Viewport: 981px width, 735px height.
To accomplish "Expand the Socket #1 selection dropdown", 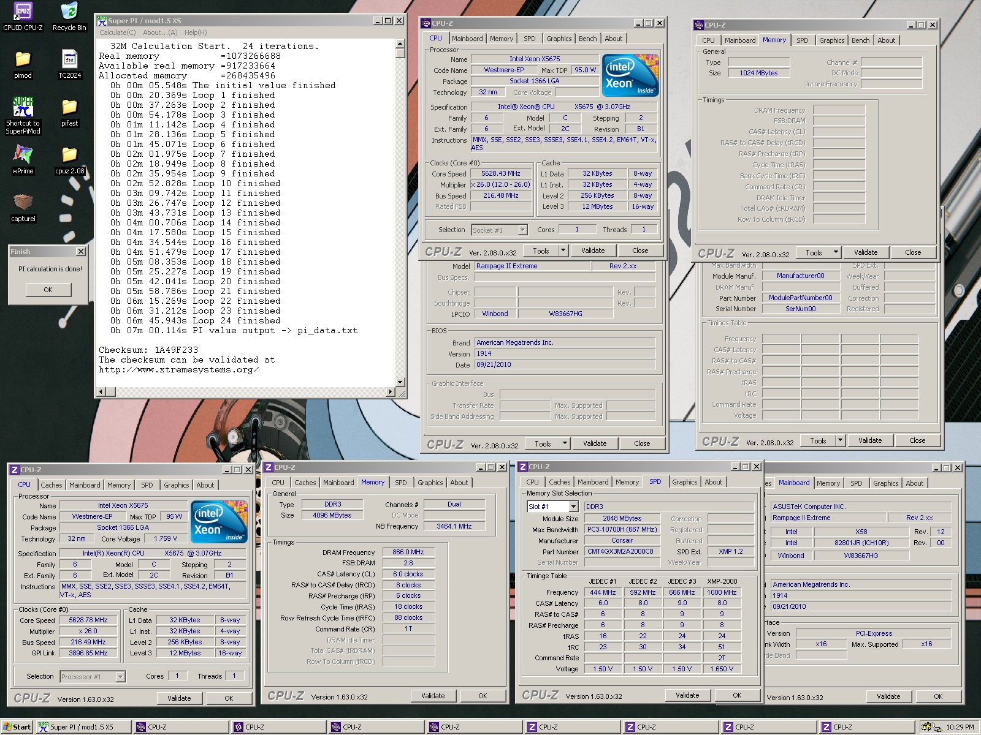I will pyautogui.click(x=522, y=230).
